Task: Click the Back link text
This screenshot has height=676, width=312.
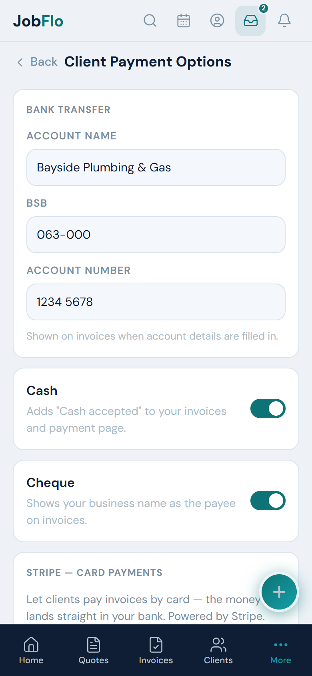Action: (44, 62)
